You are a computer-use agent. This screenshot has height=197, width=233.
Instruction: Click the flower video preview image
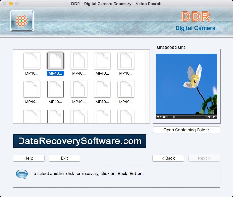tap(186, 83)
